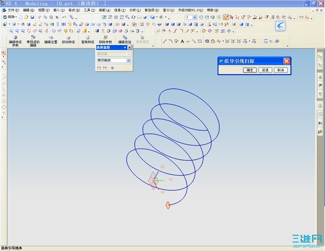Undo the last action with the arrow icon
The width and height of the screenshot is (325, 251).
[64, 17]
